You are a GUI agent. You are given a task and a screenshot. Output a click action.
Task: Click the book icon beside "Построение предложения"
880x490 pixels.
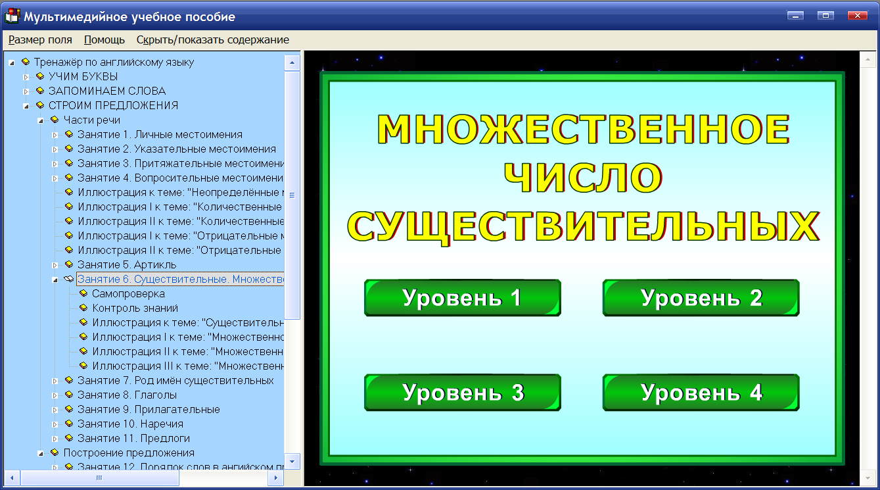tap(55, 453)
